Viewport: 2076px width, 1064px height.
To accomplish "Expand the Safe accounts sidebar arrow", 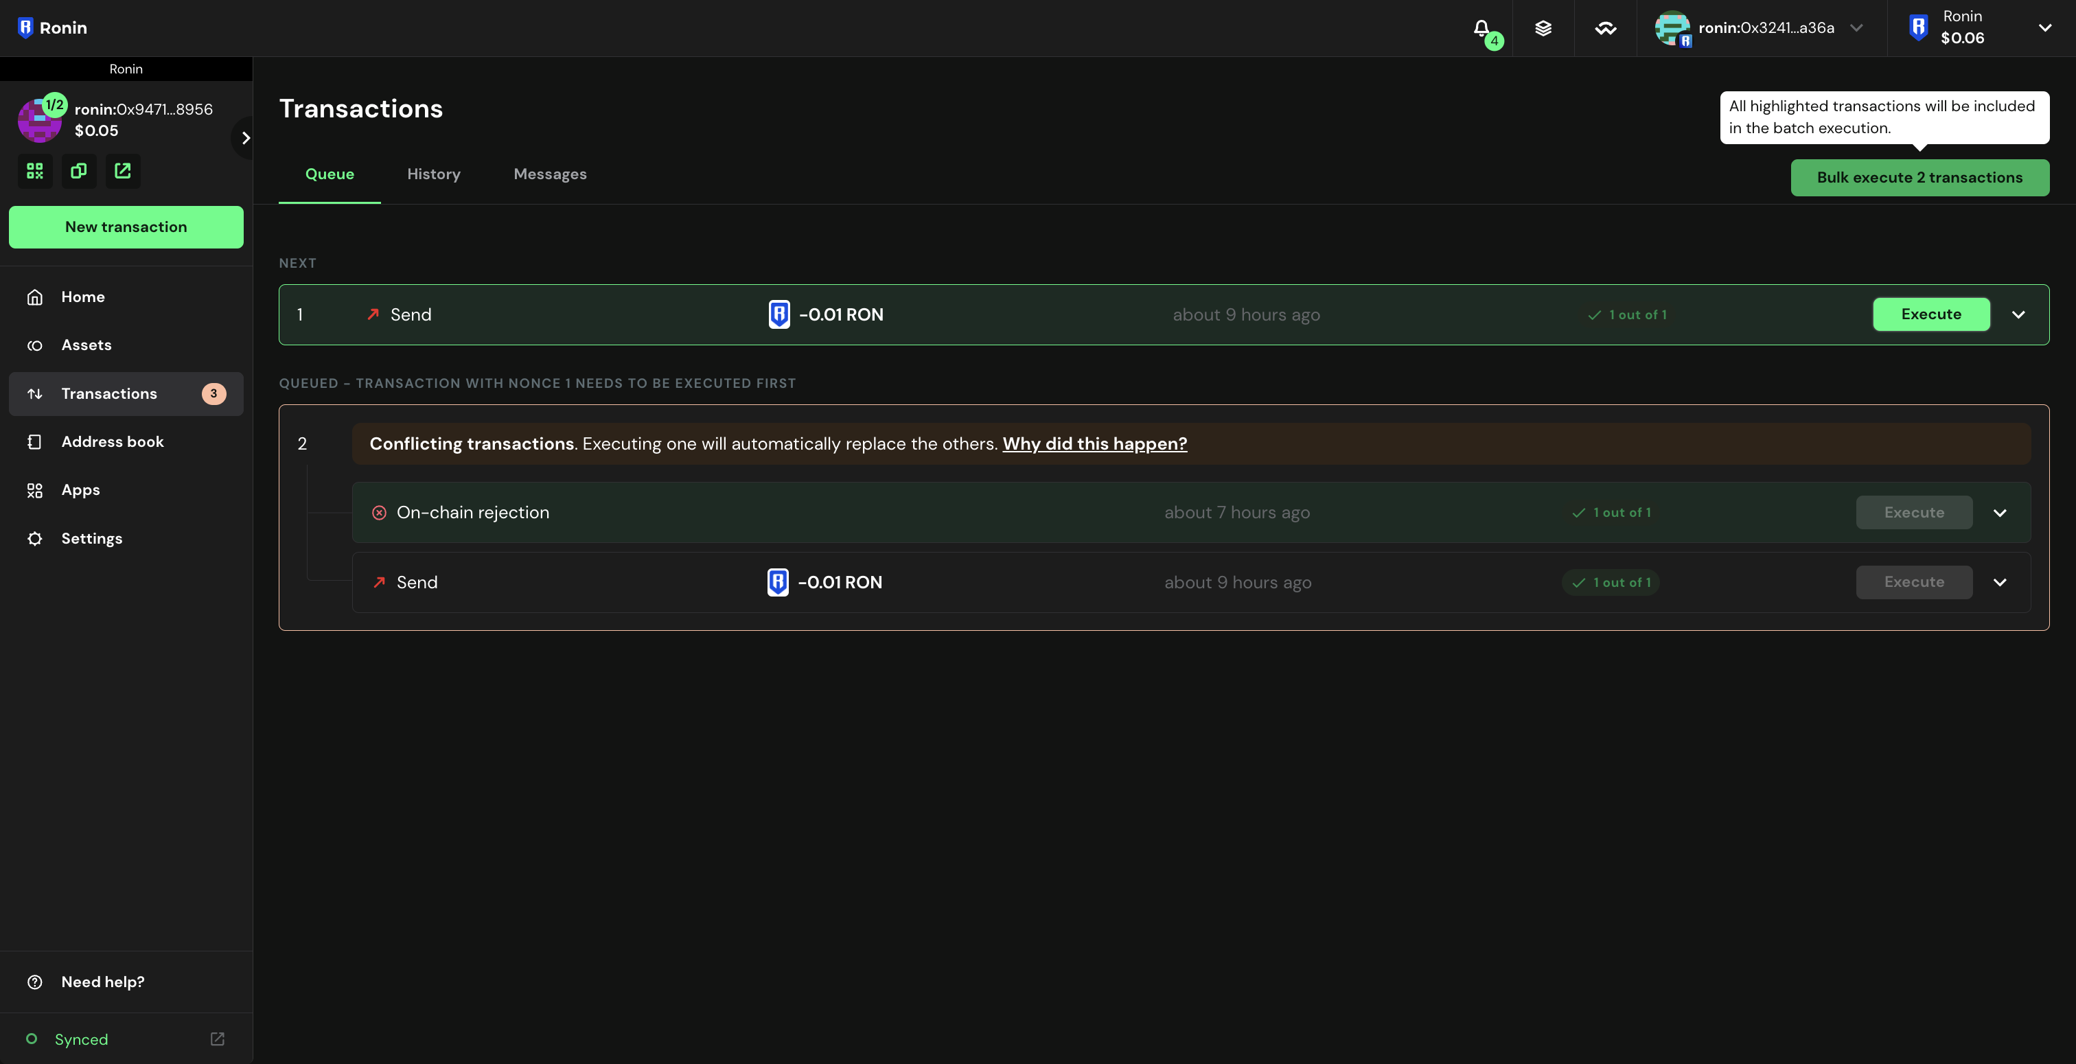I will pyautogui.click(x=245, y=138).
